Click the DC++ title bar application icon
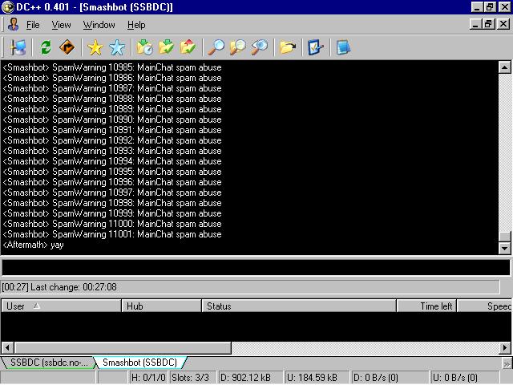Screen dimensions: 513x385 click(x=8, y=7)
